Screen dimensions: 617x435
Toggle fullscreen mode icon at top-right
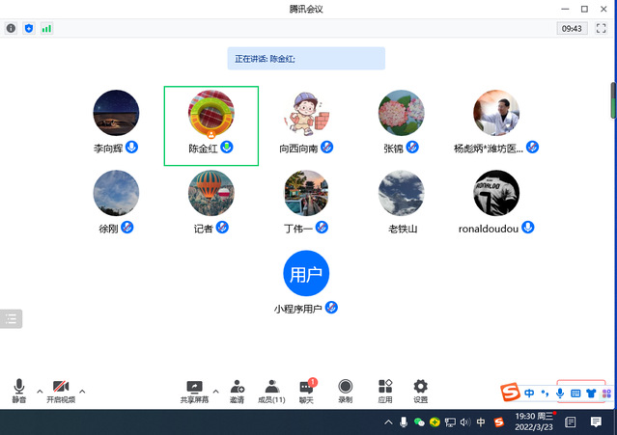602,29
